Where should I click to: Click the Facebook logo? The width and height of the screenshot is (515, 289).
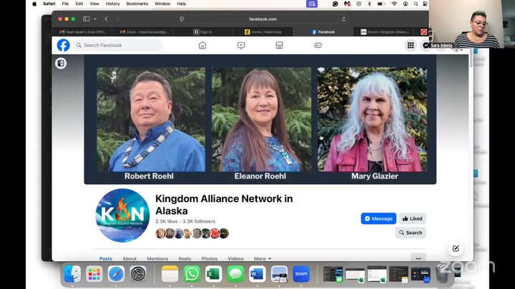(64, 45)
